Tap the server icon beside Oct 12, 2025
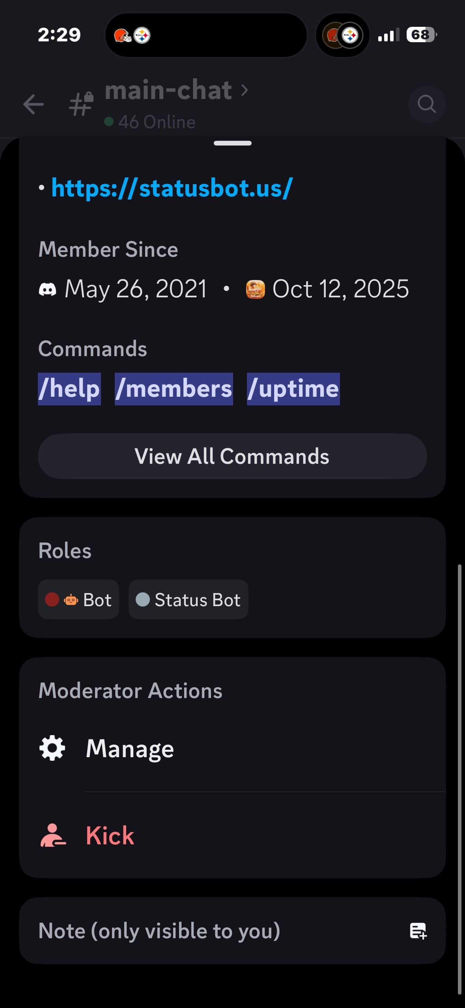This screenshot has height=1008, width=465. 255,289
